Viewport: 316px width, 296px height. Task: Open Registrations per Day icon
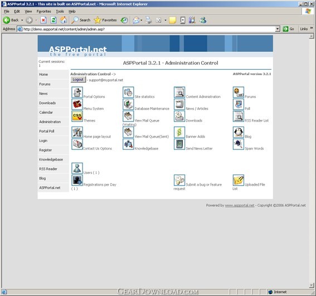click(x=77, y=180)
